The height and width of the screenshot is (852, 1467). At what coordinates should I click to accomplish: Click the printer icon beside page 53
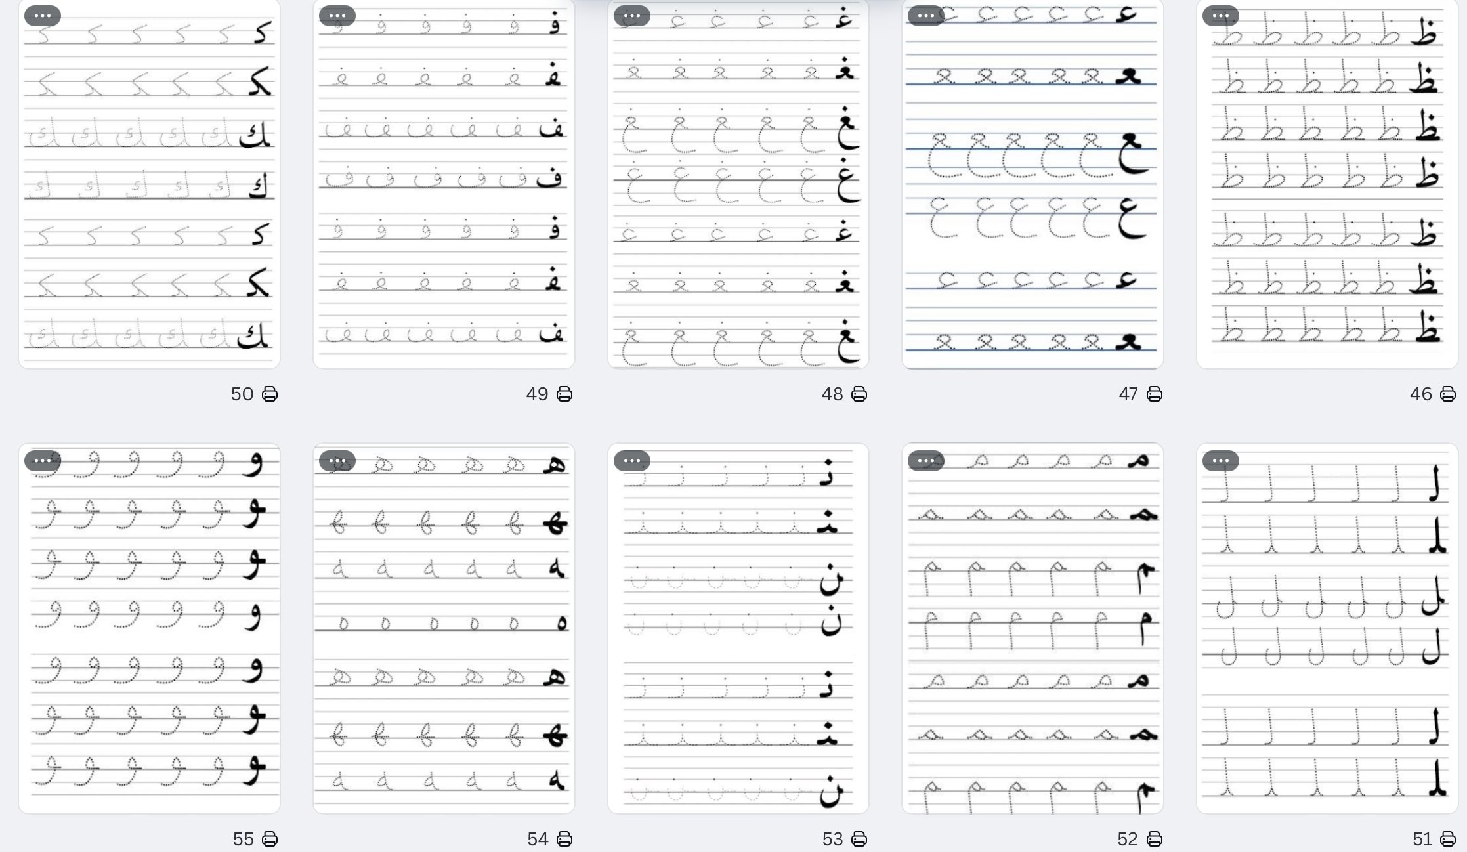(x=859, y=839)
